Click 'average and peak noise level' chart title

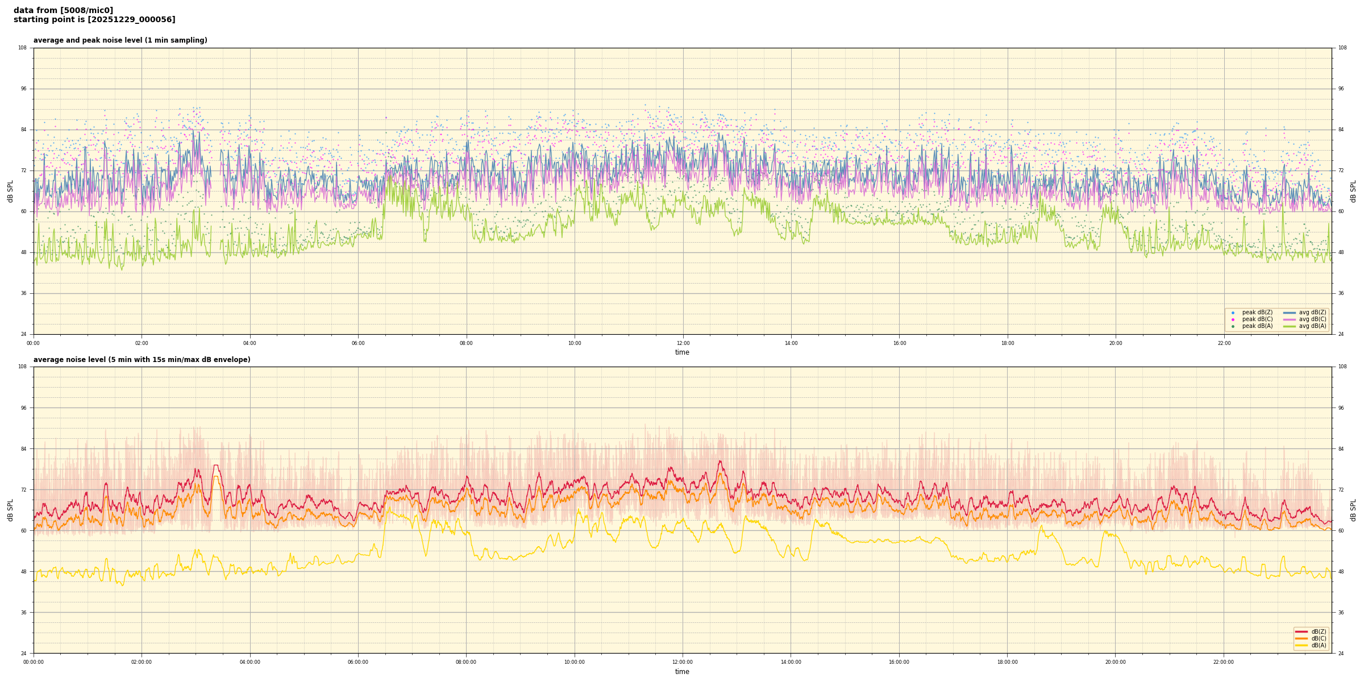120,40
